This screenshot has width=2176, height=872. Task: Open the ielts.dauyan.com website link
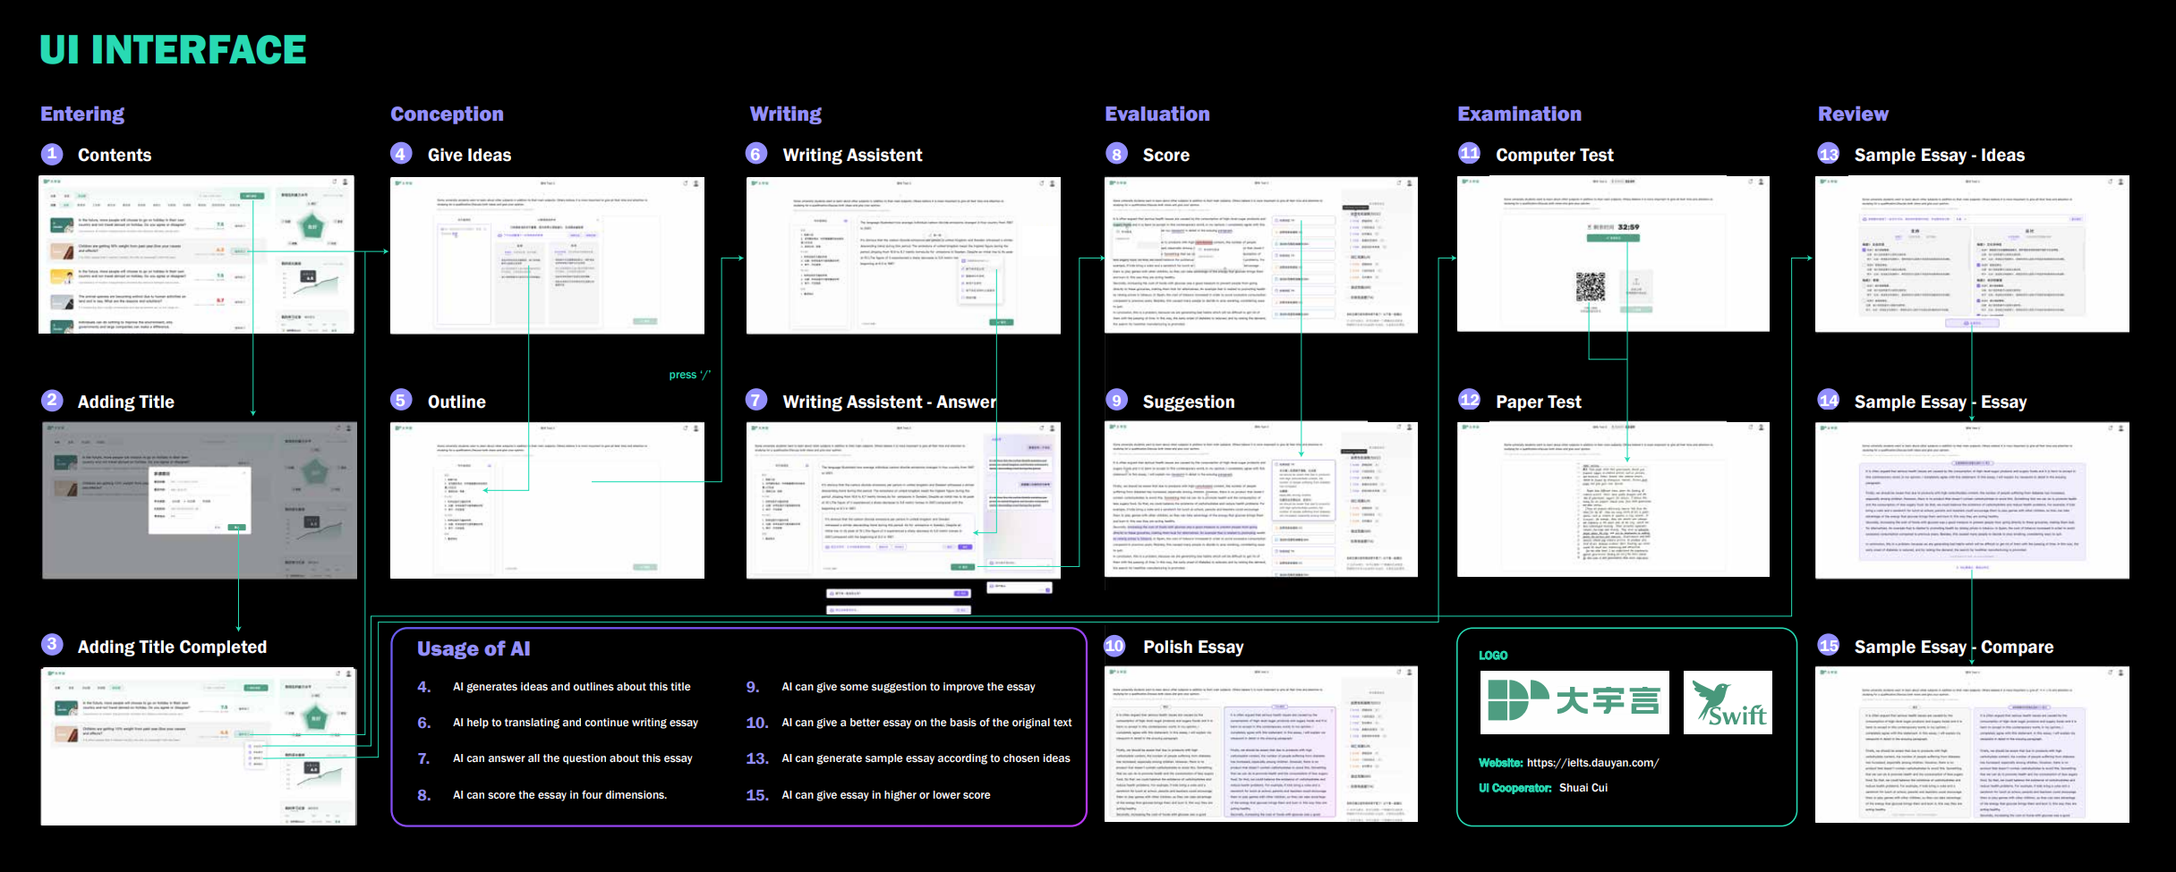(1592, 763)
